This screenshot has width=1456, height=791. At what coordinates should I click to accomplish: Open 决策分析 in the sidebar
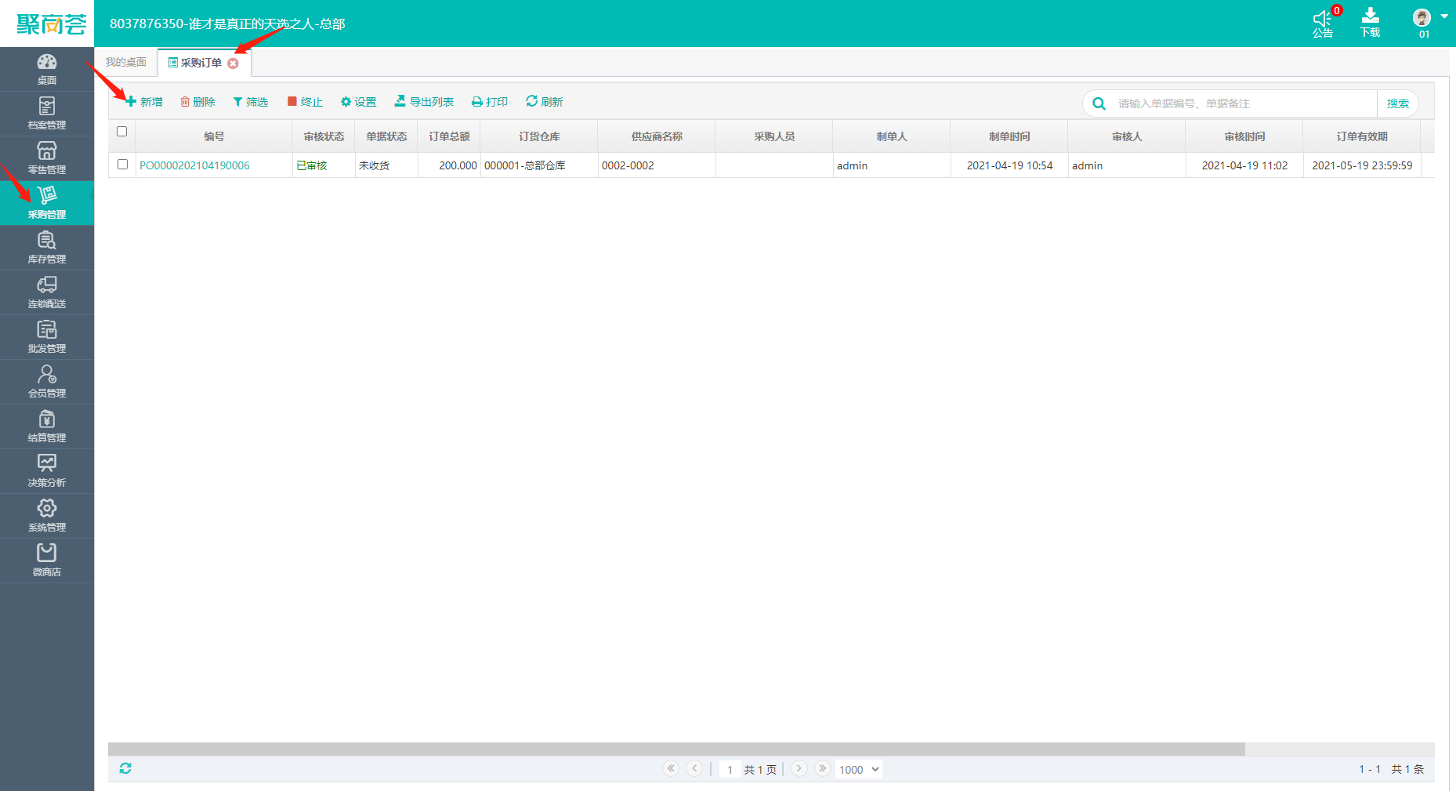tap(47, 471)
